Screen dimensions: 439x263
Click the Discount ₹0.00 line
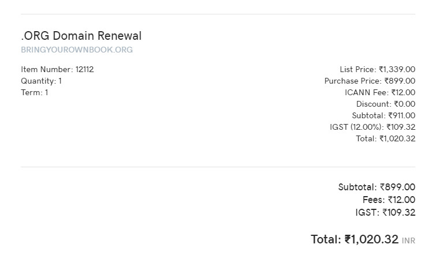tap(386, 104)
